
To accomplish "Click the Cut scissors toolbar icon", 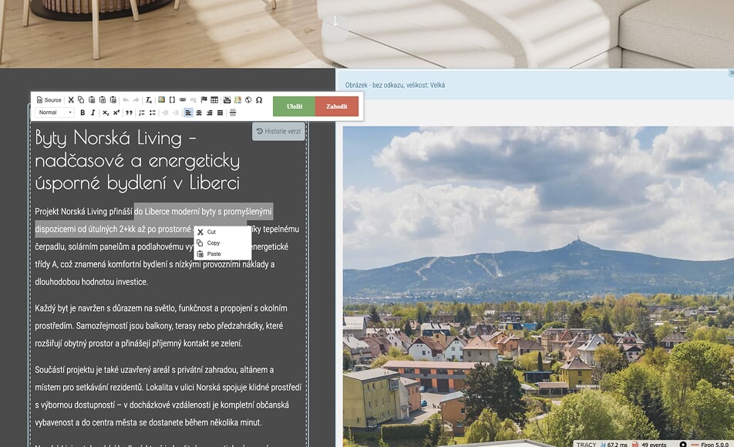I will pos(71,100).
